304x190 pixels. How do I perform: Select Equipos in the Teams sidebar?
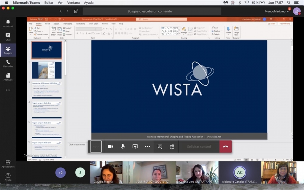coord(8,50)
